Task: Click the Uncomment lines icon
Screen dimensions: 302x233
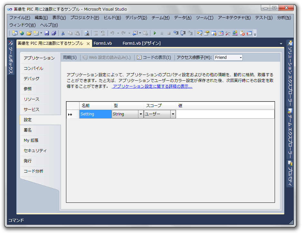Action: (x=103, y=33)
